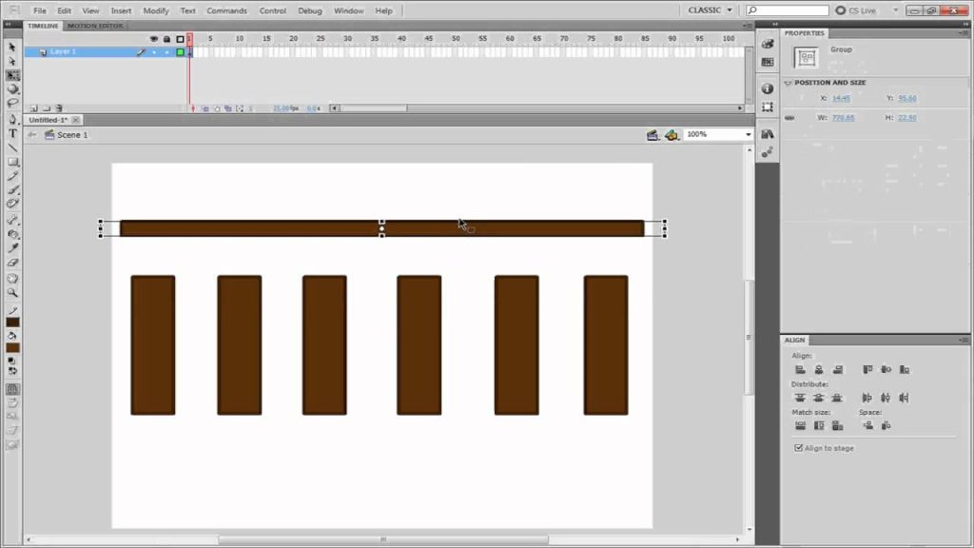This screenshot has width=974, height=548.
Task: Edit the H height value
Action: 906,118
